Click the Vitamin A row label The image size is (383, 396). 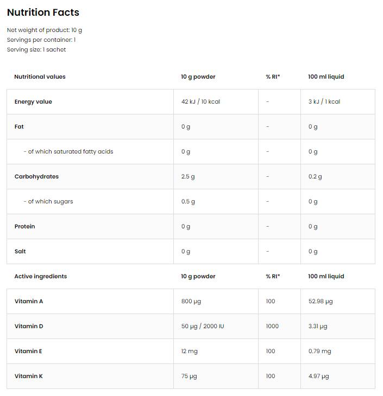click(29, 301)
